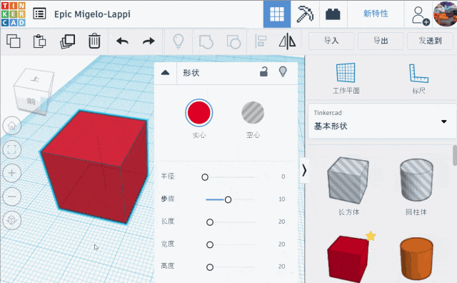
Task: Click the Copy toolbar icon
Action: click(x=14, y=41)
